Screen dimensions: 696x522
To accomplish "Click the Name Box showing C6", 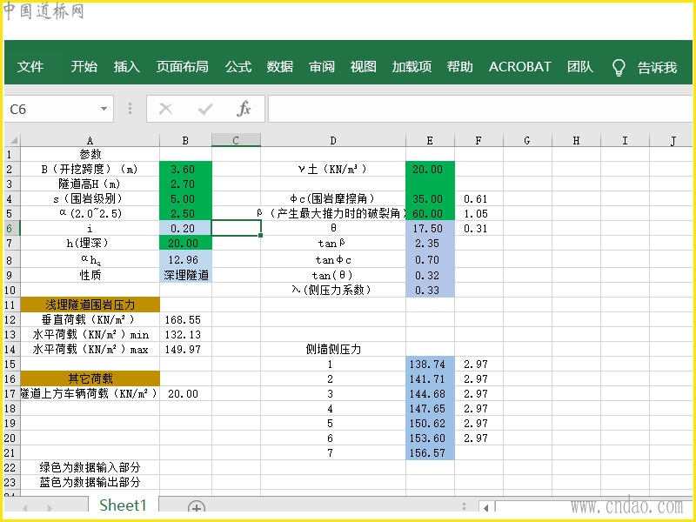I will pyautogui.click(x=51, y=109).
